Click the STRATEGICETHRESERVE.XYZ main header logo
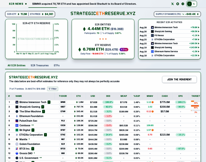The width and height of the screenshot is (206, 162). pos(103,13)
